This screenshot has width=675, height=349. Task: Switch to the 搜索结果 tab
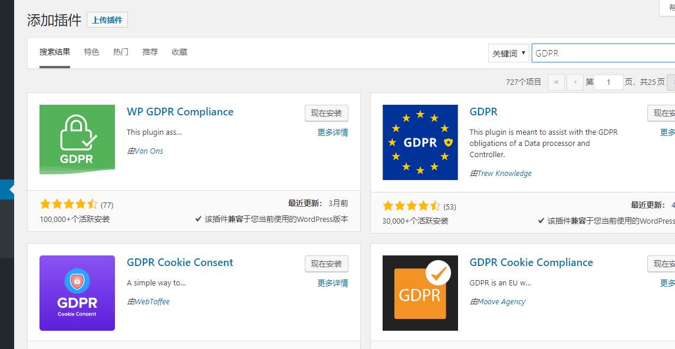(55, 52)
